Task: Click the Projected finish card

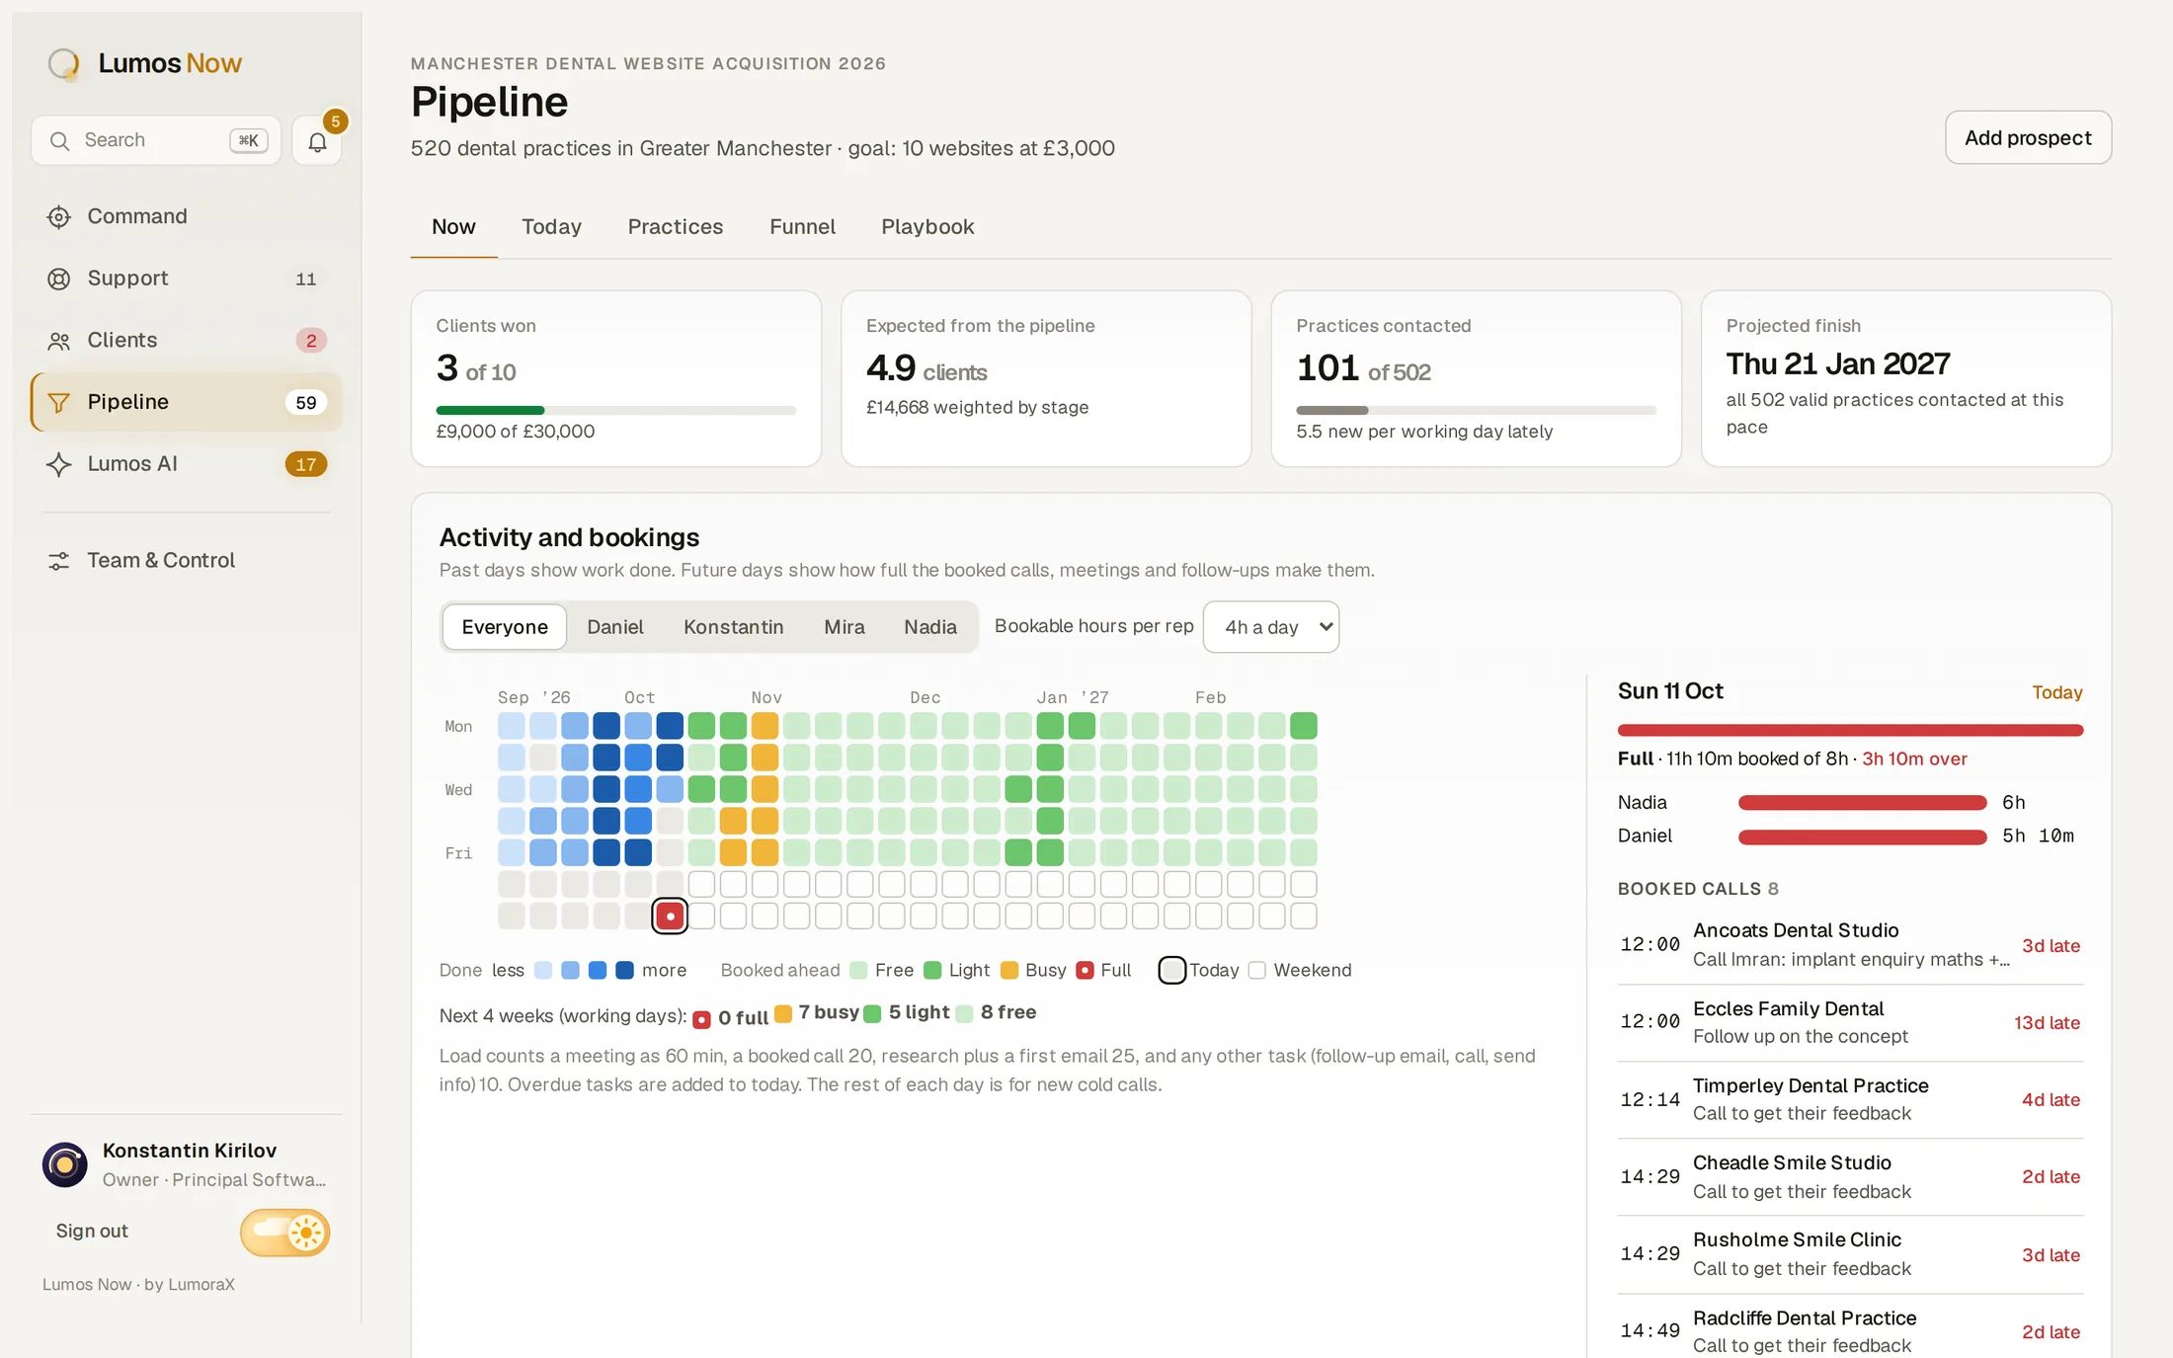Action: [1905, 378]
